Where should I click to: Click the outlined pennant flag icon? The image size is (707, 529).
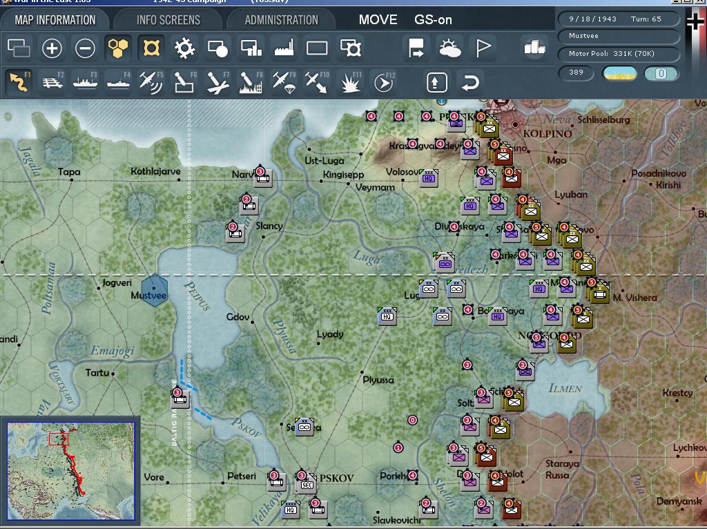tap(483, 48)
